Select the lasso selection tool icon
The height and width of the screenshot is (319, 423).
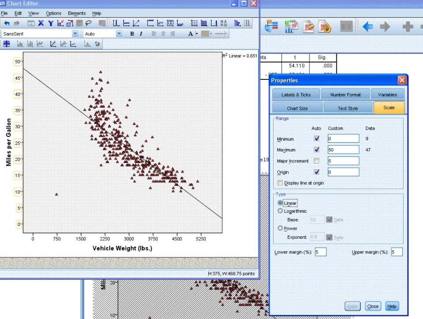pos(89,23)
